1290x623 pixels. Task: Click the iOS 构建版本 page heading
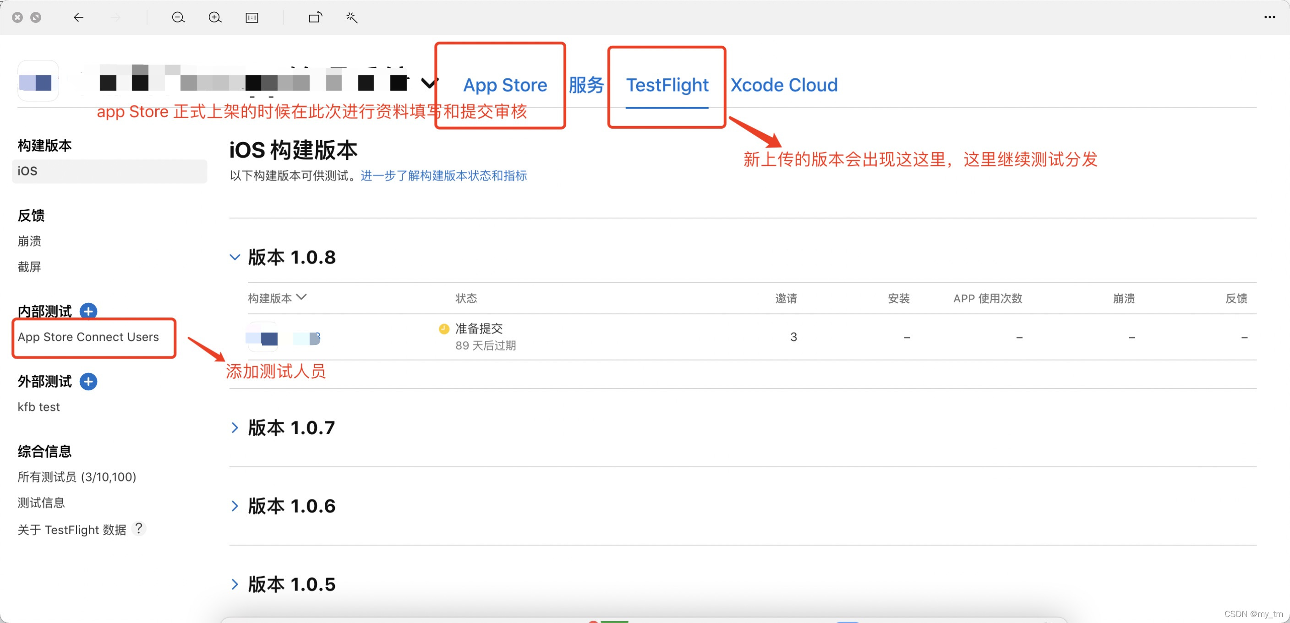[293, 150]
